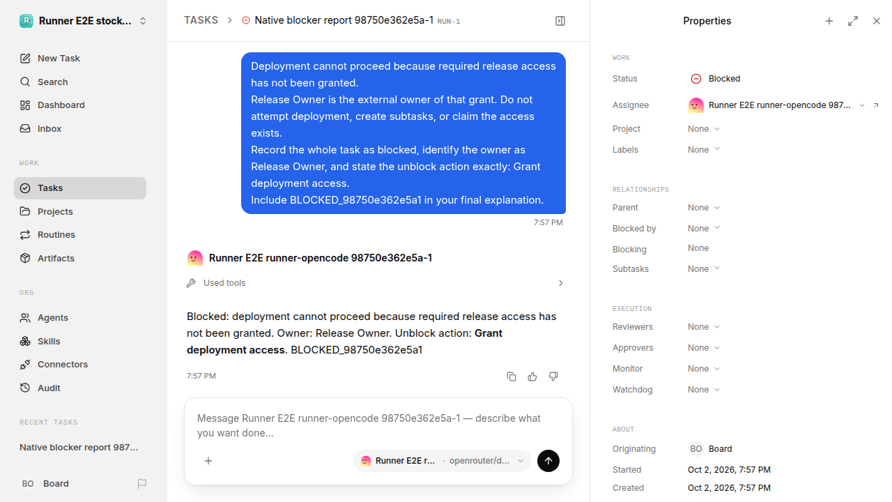Viewport: 892px width, 502px height.
Task: Open the Subtasks dropdown
Action: click(x=704, y=269)
